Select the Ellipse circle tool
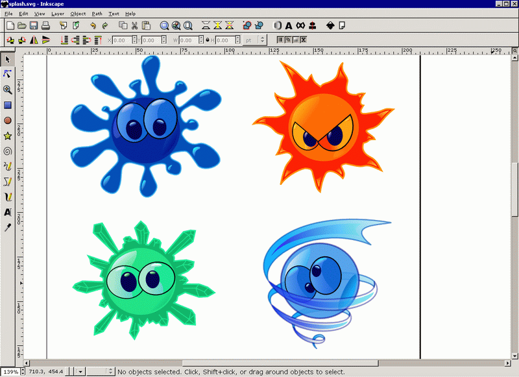Image resolution: width=519 pixels, height=377 pixels. click(x=8, y=121)
